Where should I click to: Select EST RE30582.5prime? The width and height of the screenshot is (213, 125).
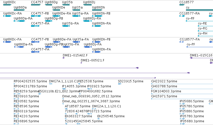[x=17, y=104]
